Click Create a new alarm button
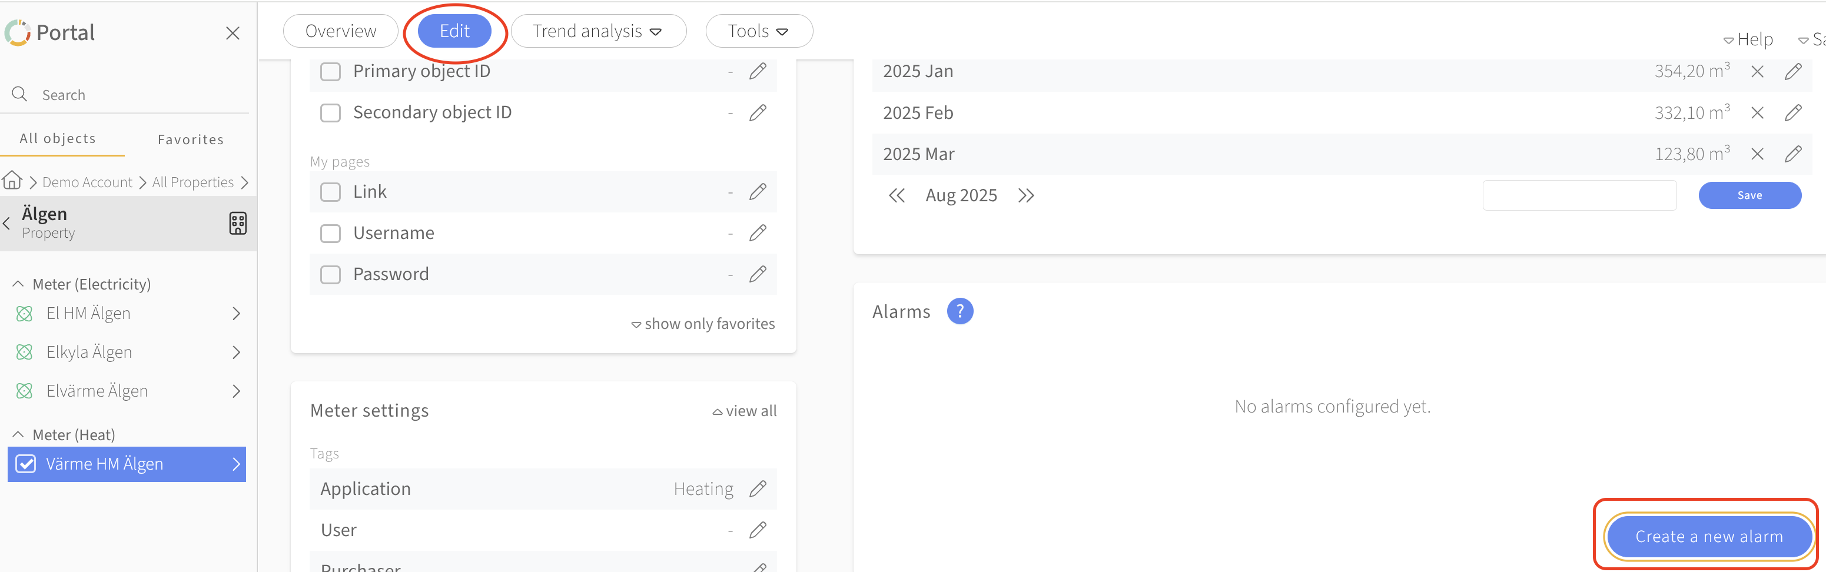 (x=1708, y=537)
